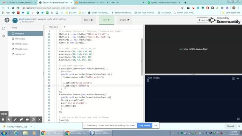
Task: Pause the Screencastify recording
Action: tap(3, 119)
